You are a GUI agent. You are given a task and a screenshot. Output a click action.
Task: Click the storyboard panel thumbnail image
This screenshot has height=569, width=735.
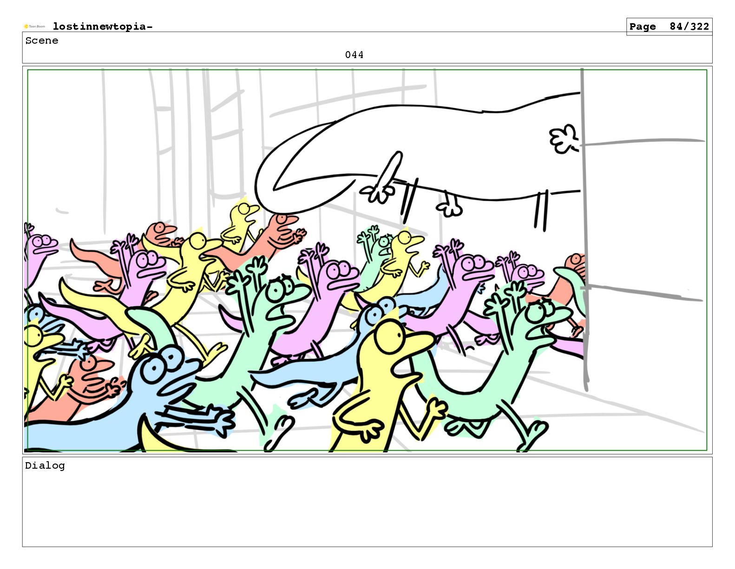coord(367,260)
